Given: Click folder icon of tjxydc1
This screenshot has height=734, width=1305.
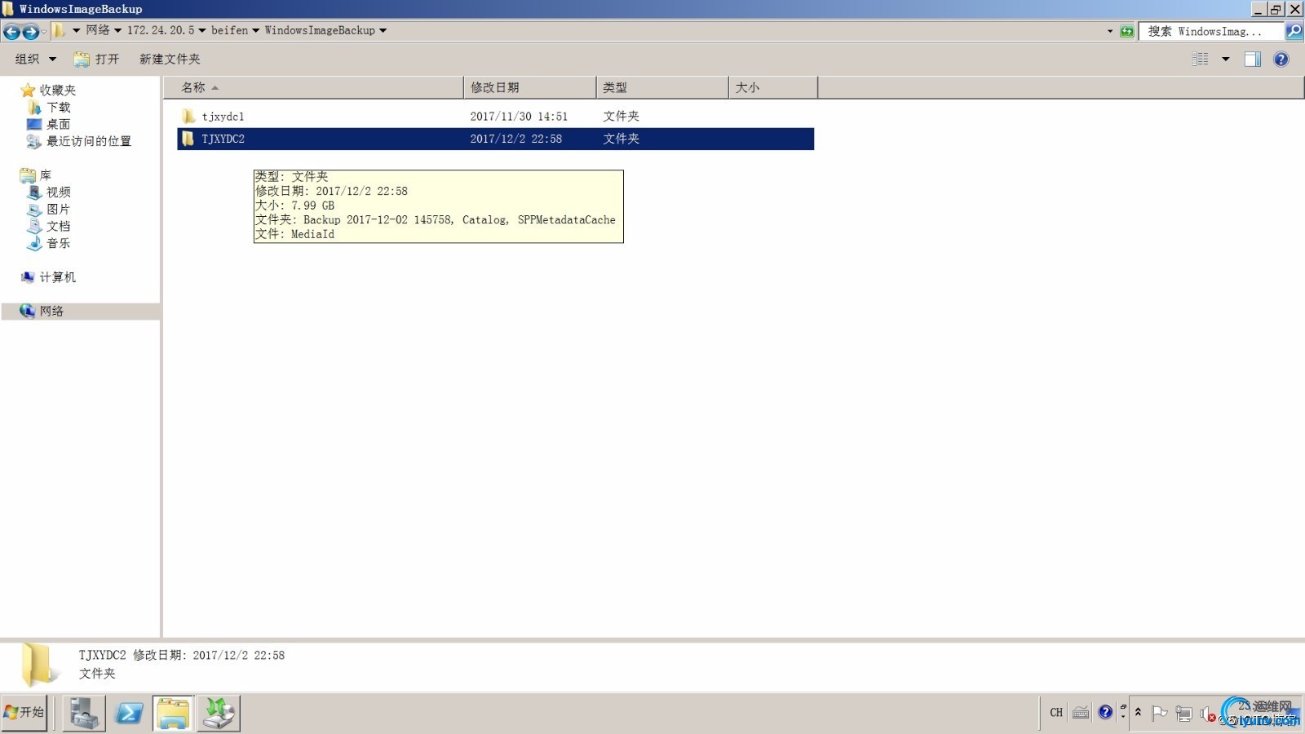Looking at the screenshot, I should pos(188,116).
